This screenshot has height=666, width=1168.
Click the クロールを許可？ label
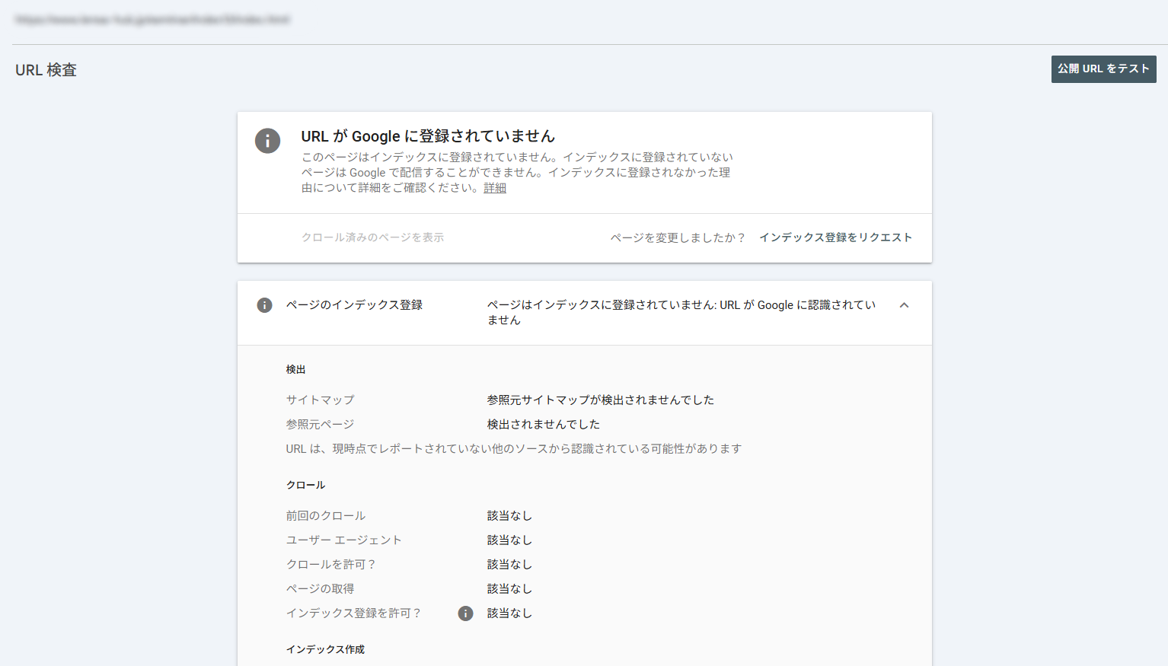[330, 564]
